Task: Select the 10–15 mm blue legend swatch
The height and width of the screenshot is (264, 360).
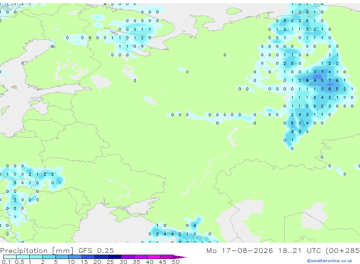Action: [75, 257]
